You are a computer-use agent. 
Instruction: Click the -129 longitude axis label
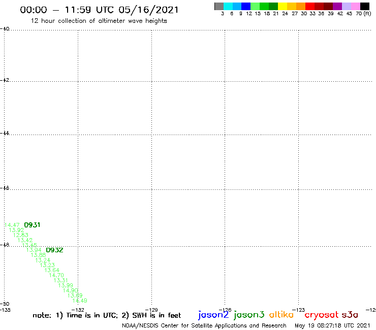click(152, 310)
